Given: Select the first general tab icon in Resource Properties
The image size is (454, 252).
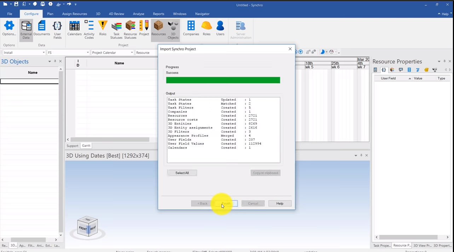Looking at the screenshot, I should (375, 70).
